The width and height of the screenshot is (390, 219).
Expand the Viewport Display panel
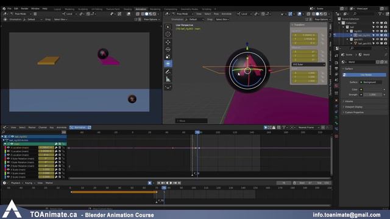(353, 107)
